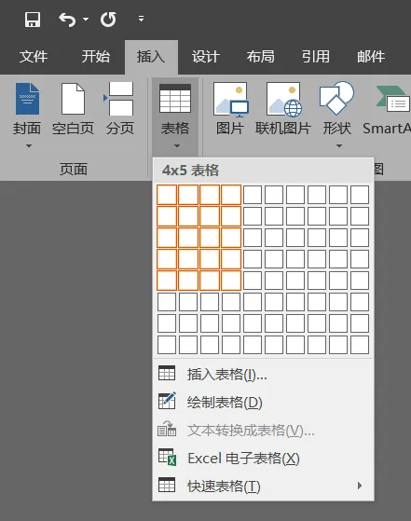Screen dimensions: 411x521
Task: Click the Redo (repeat) circular arrow icon
Action: pyautogui.click(x=108, y=20)
